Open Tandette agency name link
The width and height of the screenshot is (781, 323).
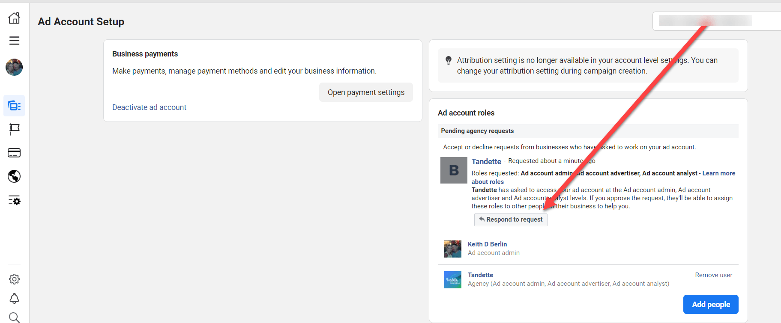click(x=480, y=275)
